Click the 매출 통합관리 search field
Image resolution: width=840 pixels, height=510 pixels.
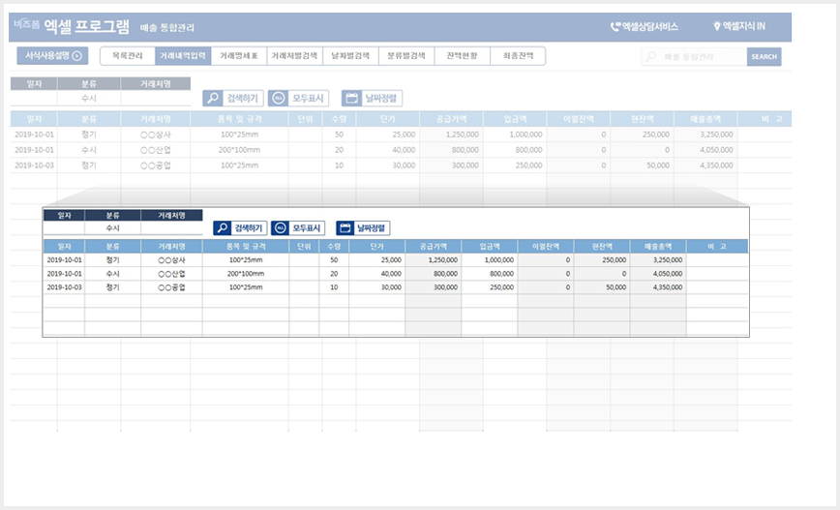pos(694,56)
